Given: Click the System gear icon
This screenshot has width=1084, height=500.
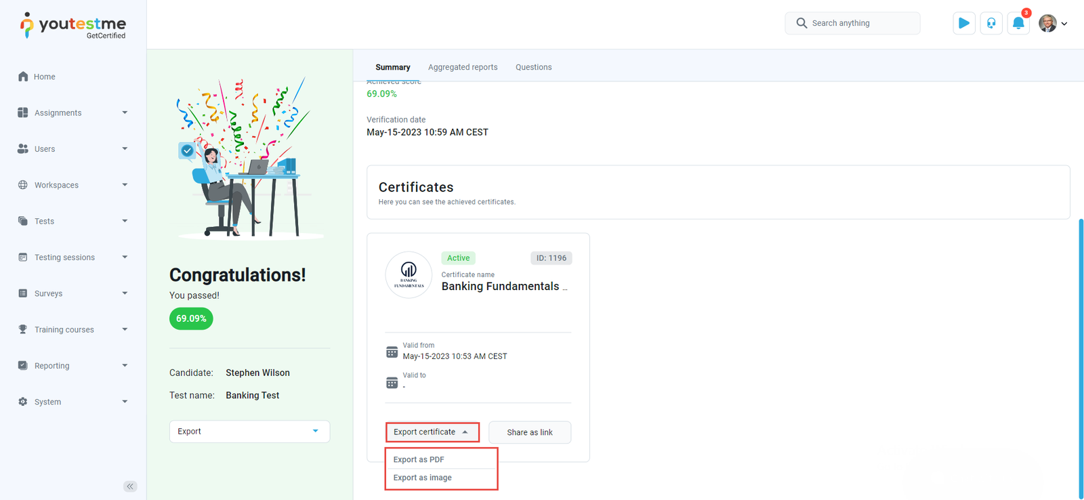Looking at the screenshot, I should tap(23, 402).
